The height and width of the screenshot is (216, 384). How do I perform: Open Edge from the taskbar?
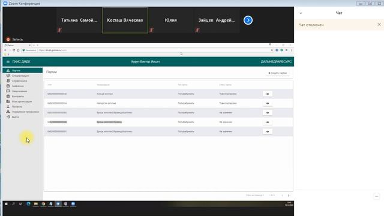(x=28, y=204)
